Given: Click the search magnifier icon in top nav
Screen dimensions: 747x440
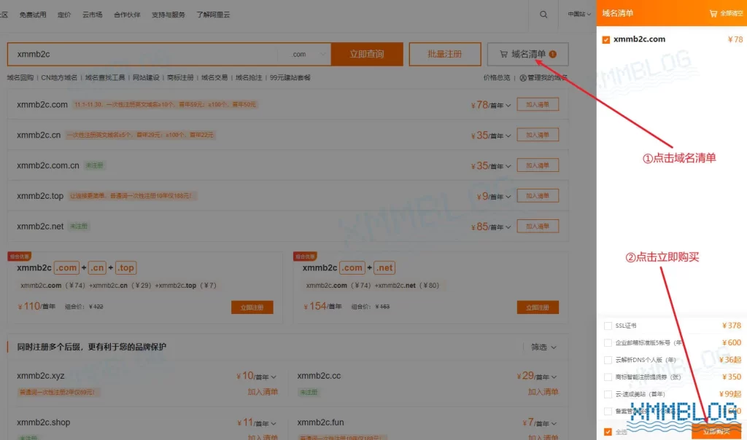Looking at the screenshot, I should (x=543, y=15).
